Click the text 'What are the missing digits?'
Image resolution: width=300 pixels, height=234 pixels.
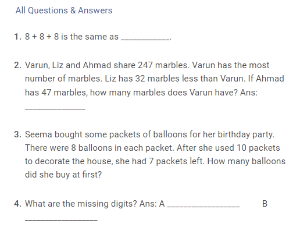pos(81,204)
